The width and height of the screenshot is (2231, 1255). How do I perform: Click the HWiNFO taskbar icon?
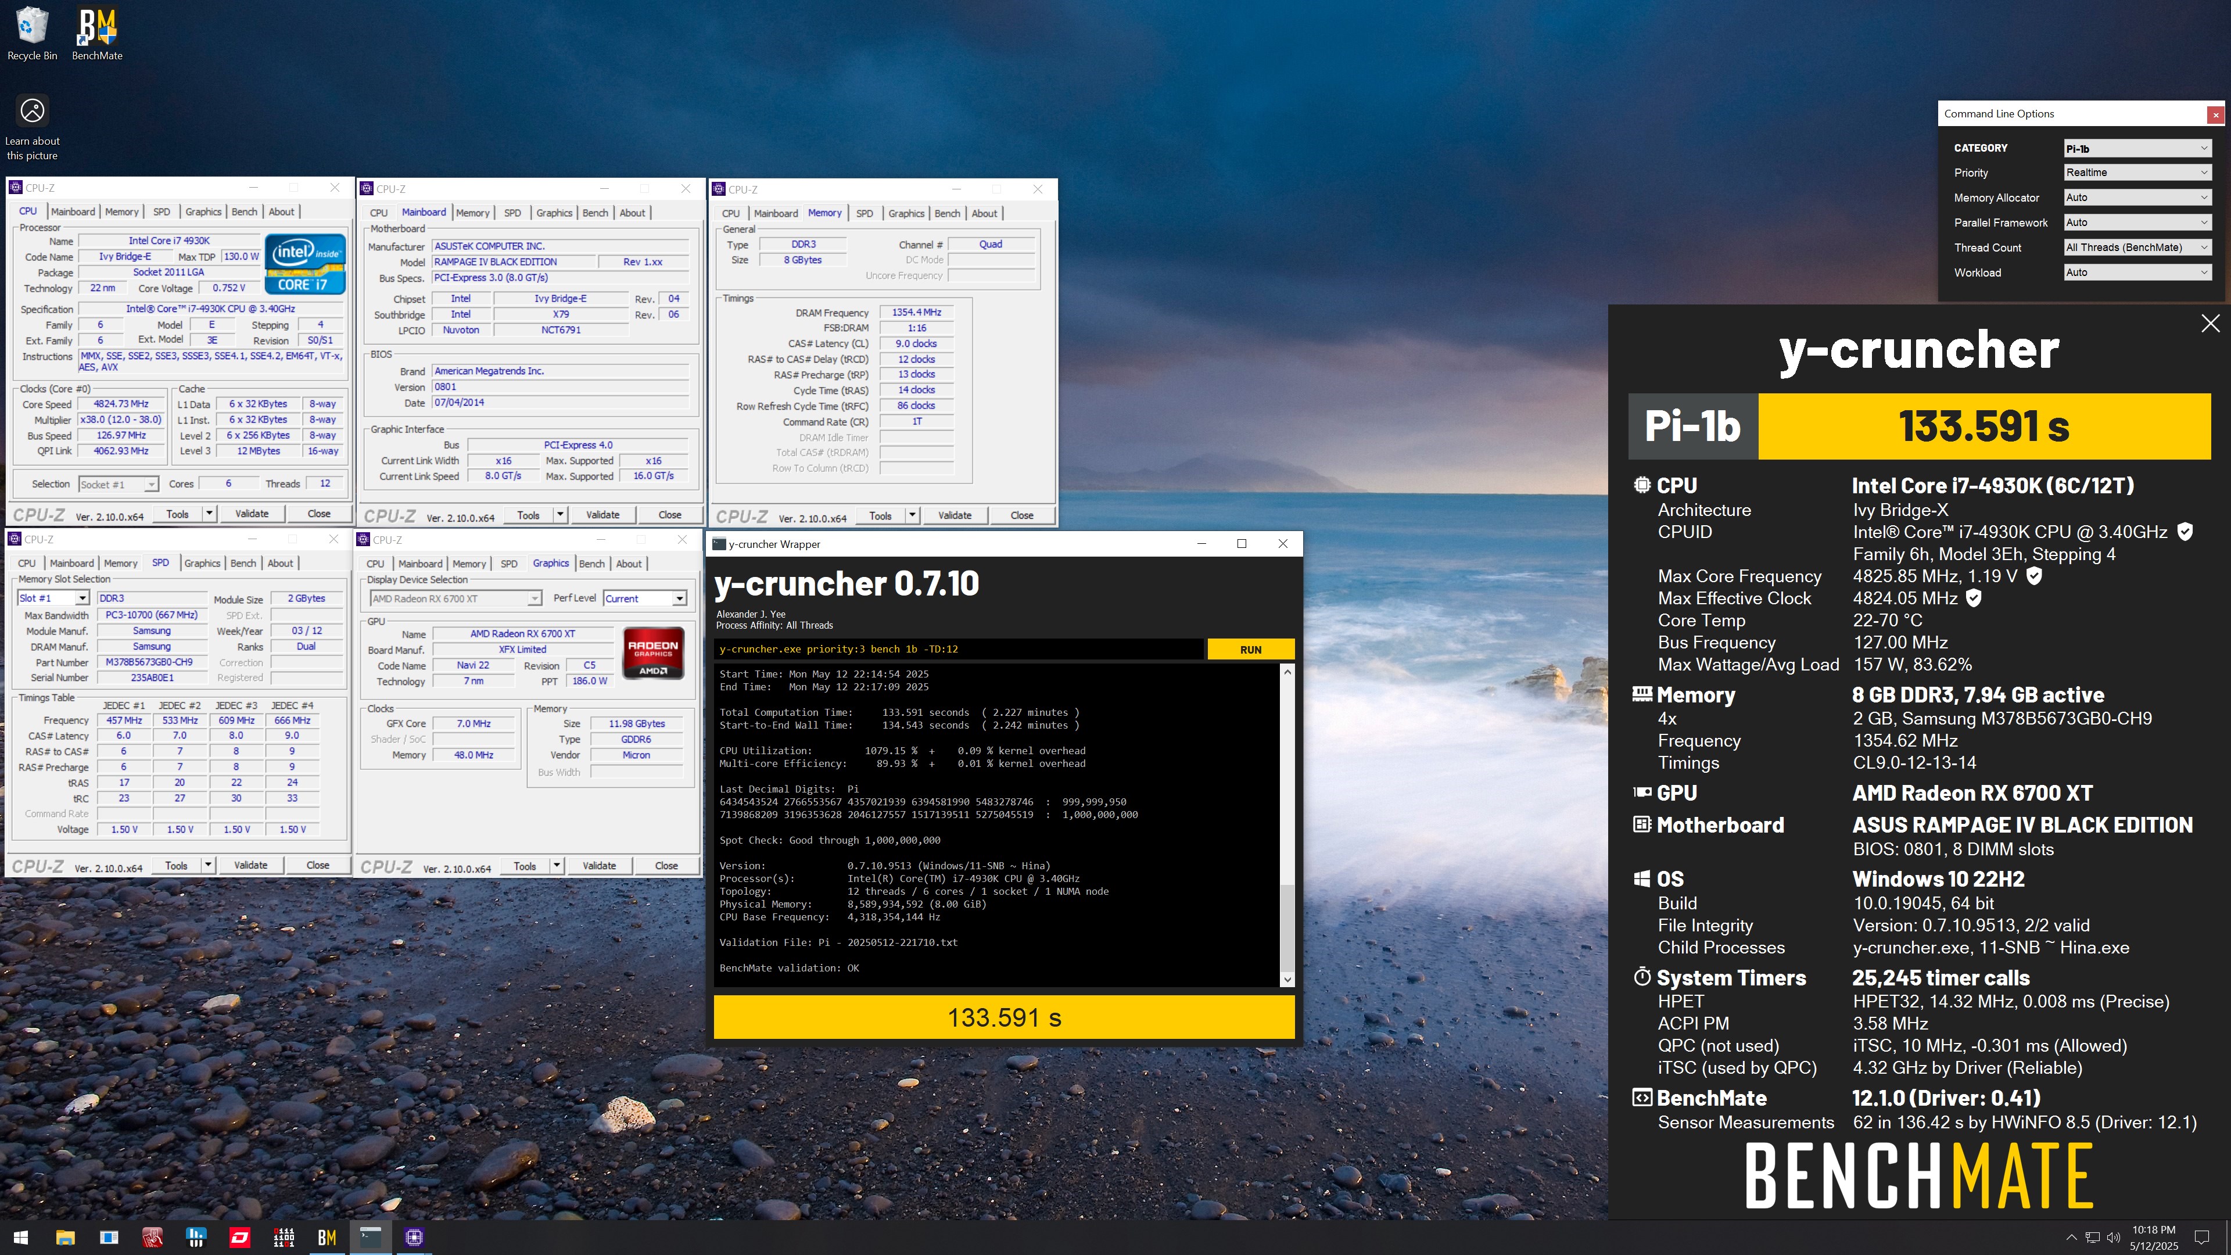coord(196,1238)
